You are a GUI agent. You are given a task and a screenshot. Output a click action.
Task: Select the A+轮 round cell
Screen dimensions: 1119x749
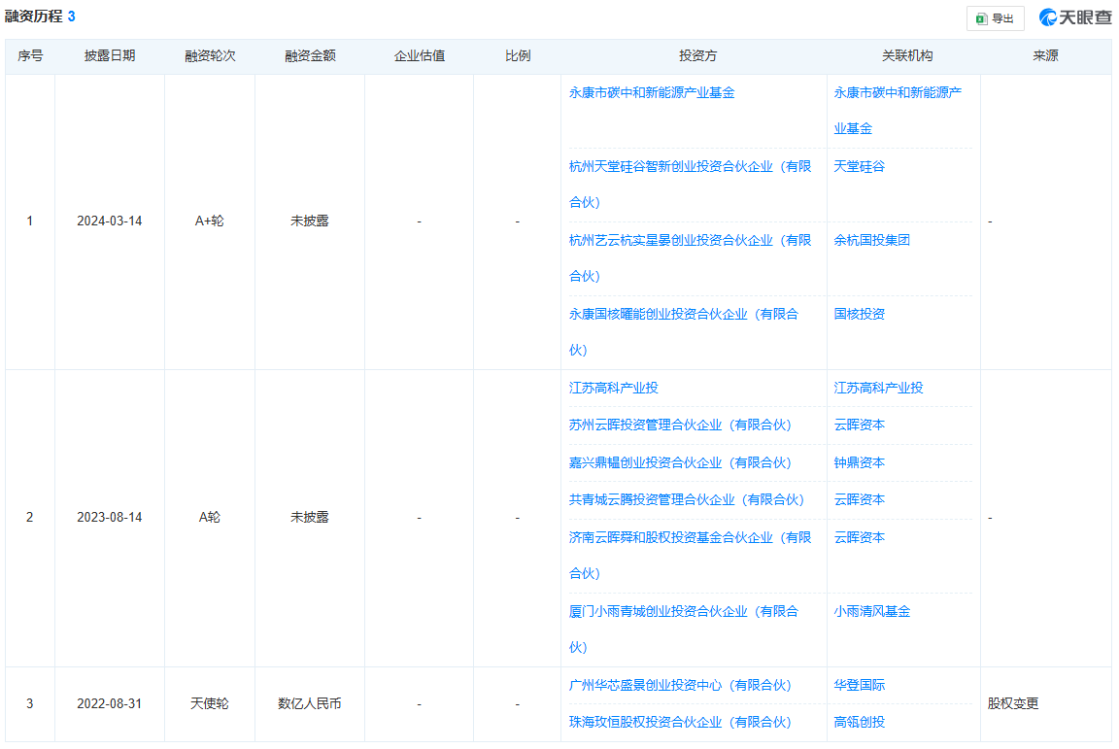(x=210, y=221)
